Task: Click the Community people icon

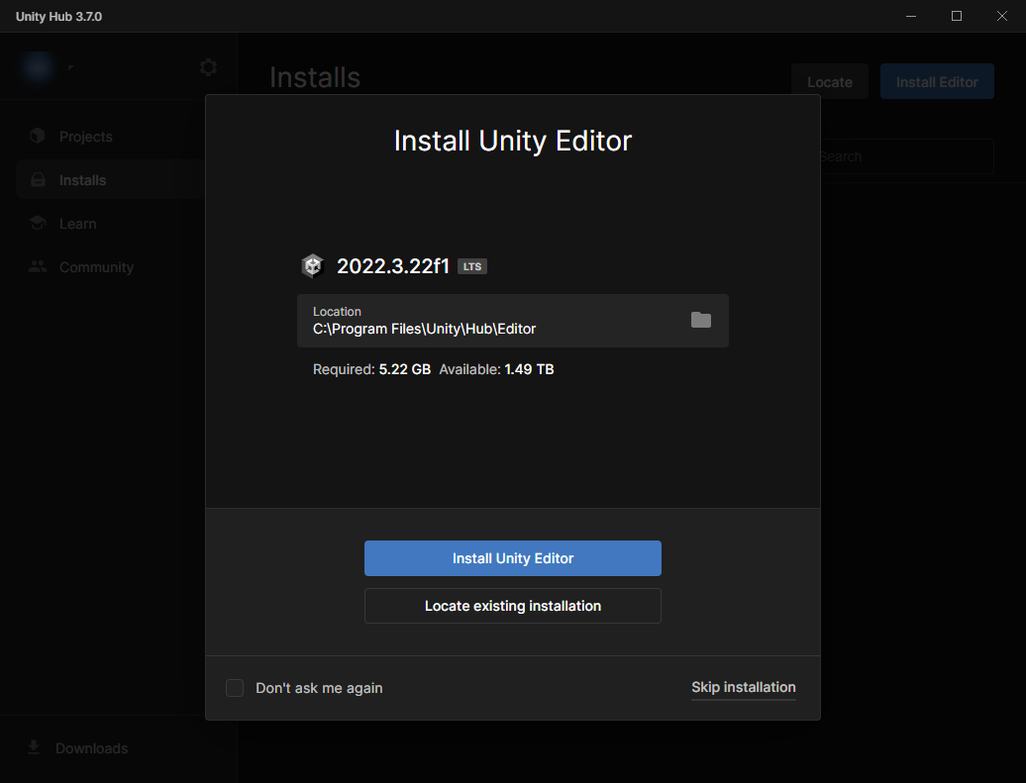Action: pos(38,267)
